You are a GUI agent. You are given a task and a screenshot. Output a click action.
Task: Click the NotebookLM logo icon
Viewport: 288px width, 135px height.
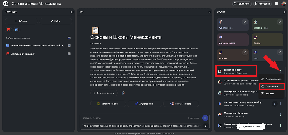6,4
